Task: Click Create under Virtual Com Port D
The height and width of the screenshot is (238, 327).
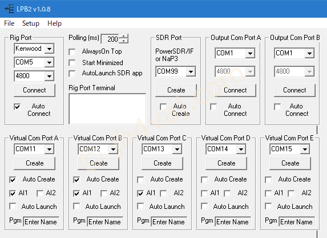Action: coord(226,163)
